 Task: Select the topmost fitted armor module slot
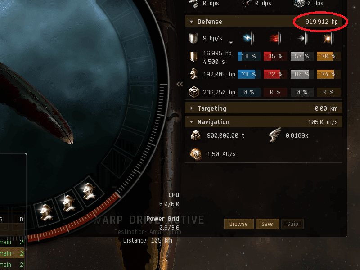[x=89, y=190]
